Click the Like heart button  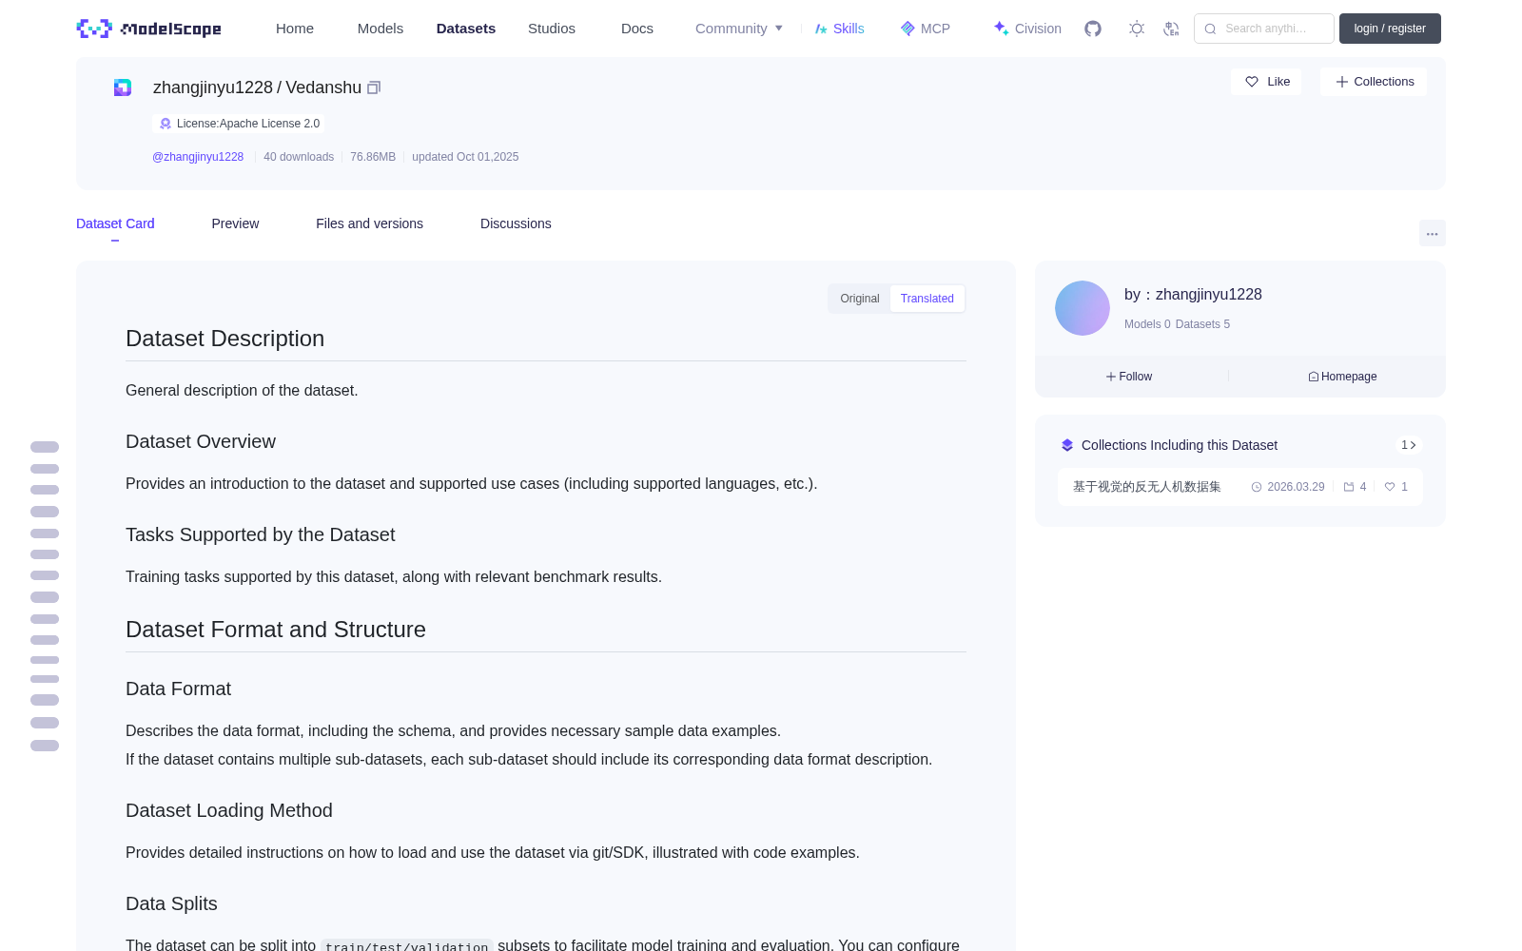click(1266, 82)
